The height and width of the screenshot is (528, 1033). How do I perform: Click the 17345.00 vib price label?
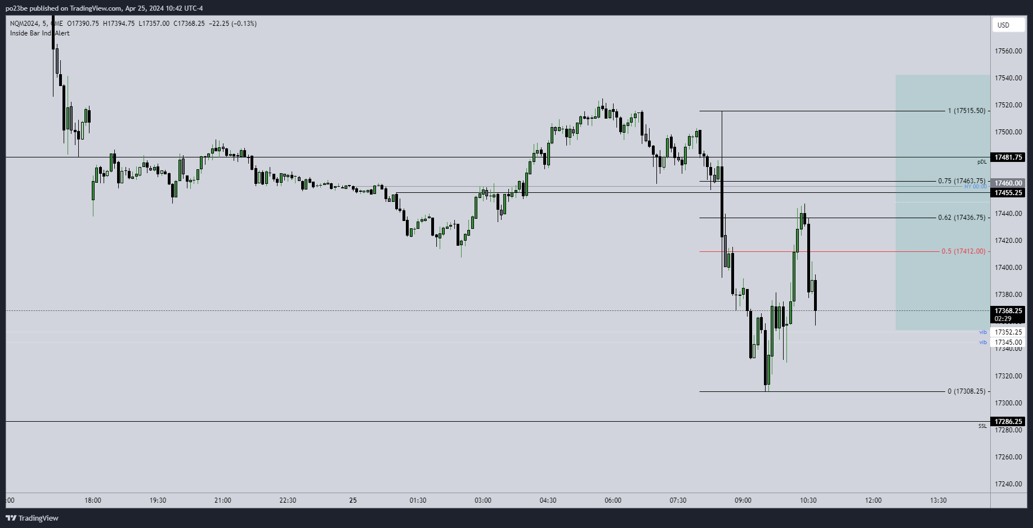[1008, 342]
